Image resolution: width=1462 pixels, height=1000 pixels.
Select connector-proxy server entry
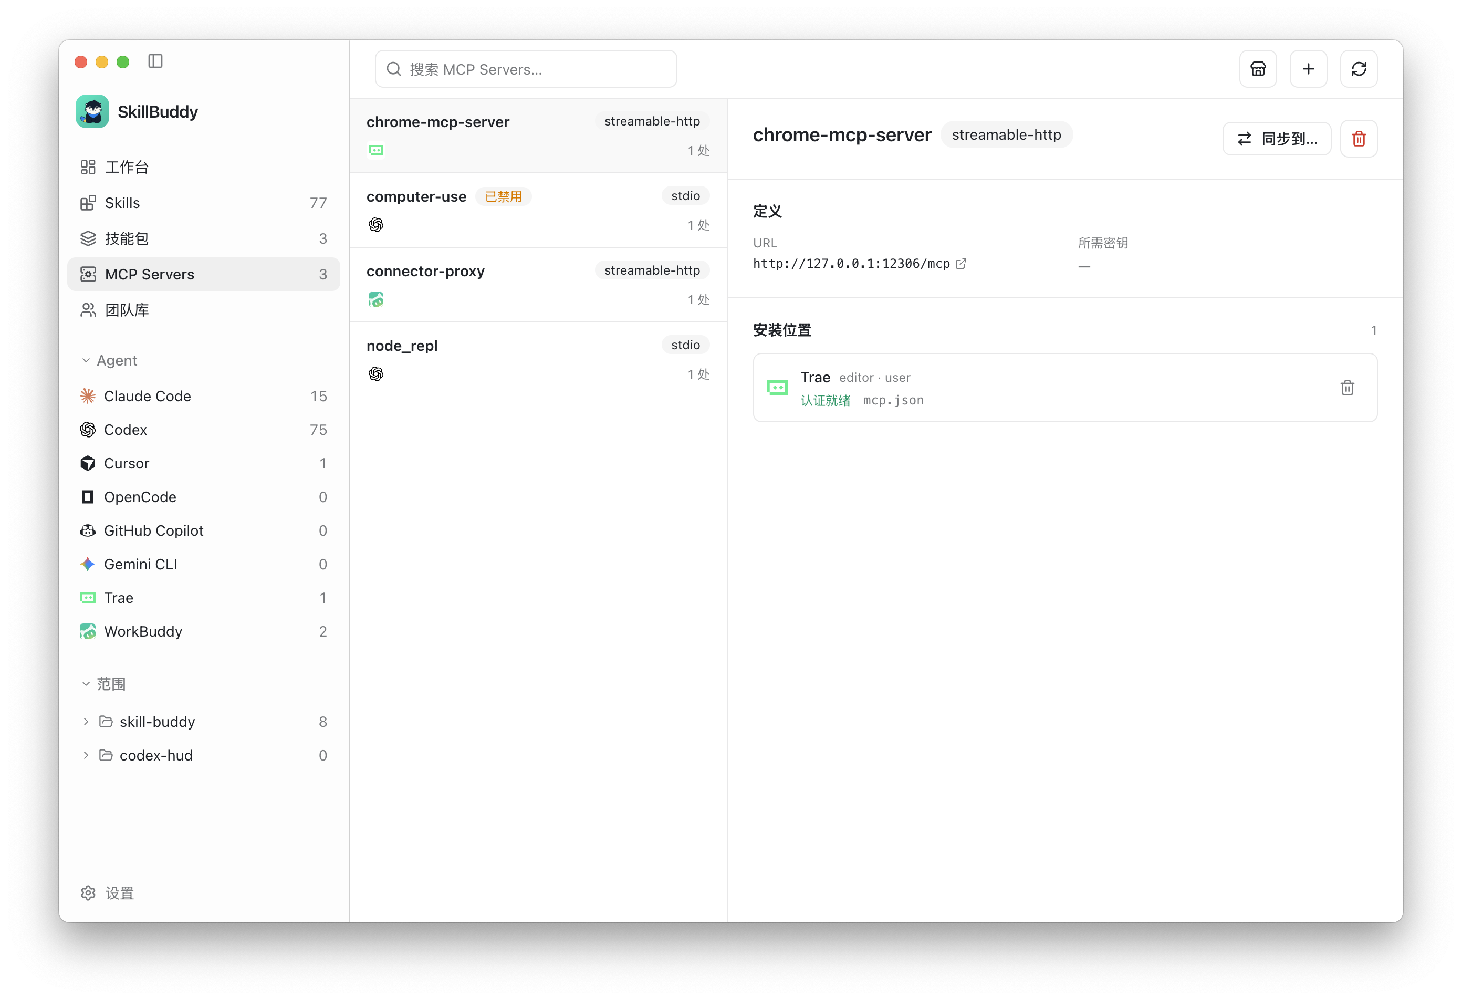point(538,285)
